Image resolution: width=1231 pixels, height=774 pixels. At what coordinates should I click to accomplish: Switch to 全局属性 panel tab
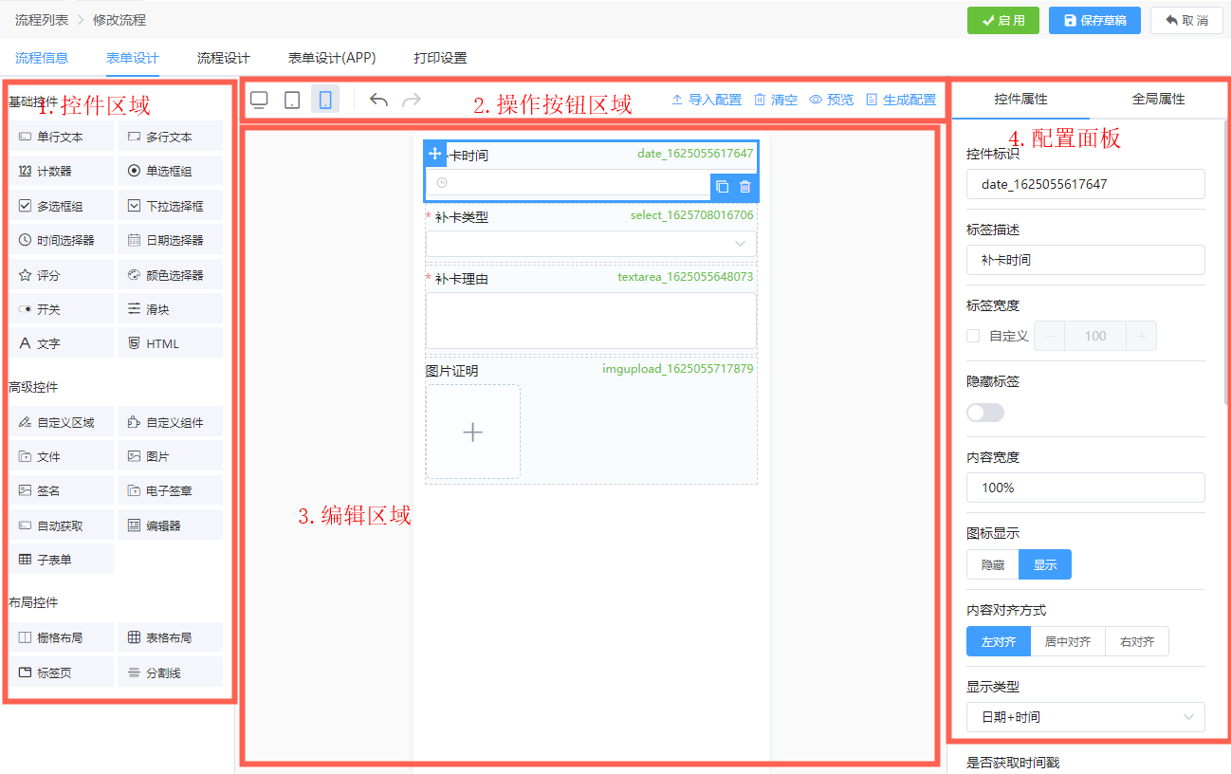tap(1158, 99)
